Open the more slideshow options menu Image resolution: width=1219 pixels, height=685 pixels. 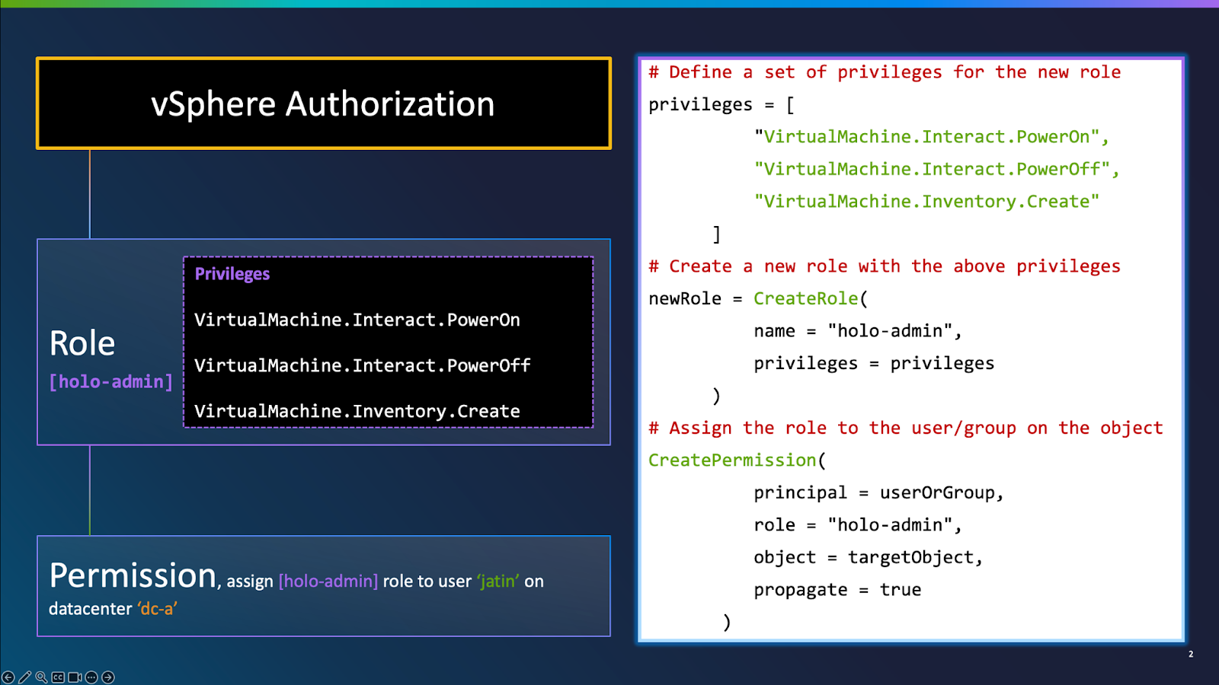pos(91,677)
